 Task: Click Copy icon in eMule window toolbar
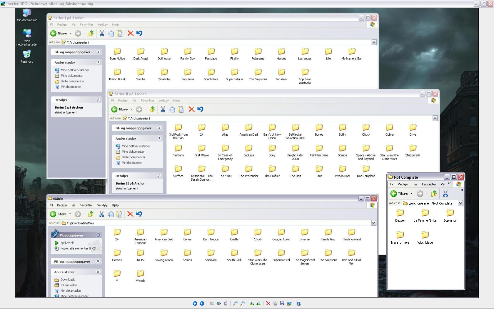click(x=111, y=214)
